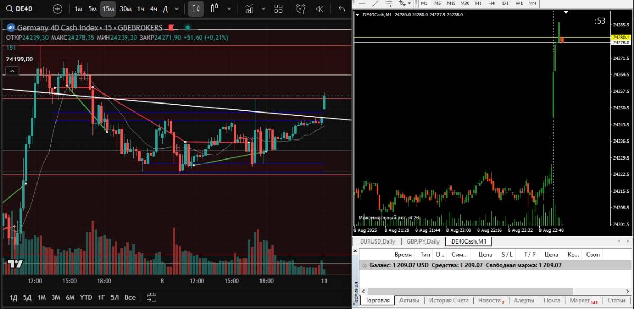Toggle the M15 timeframe in MetaTrader

[x=451, y=3]
